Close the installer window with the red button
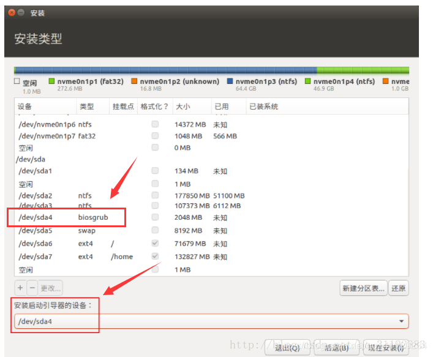433x357 pixels. pos(12,13)
